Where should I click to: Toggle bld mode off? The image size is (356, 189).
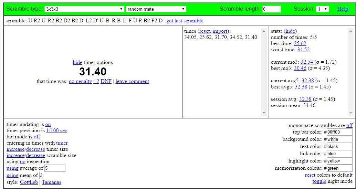(37, 137)
